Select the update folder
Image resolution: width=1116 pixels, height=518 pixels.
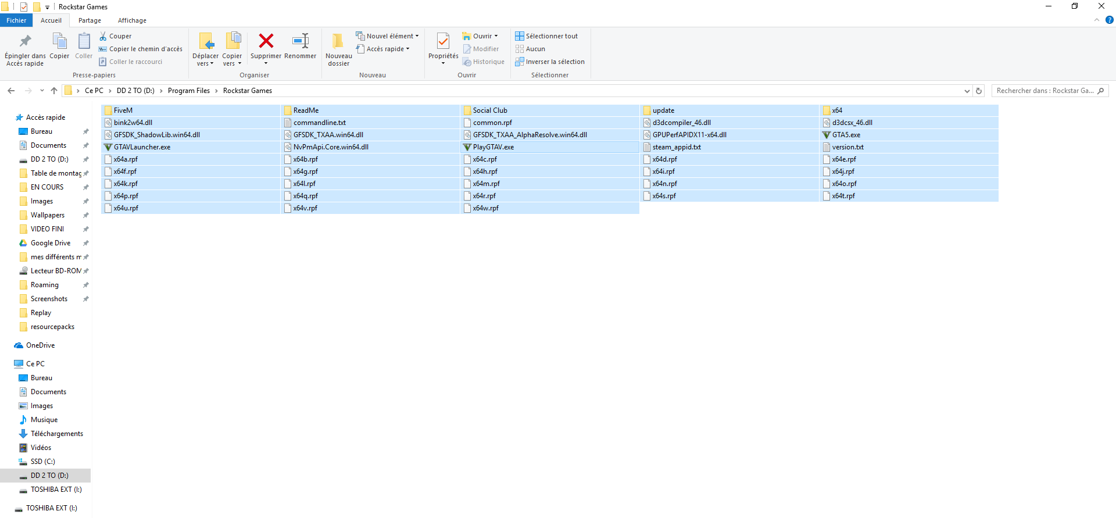tap(729, 110)
